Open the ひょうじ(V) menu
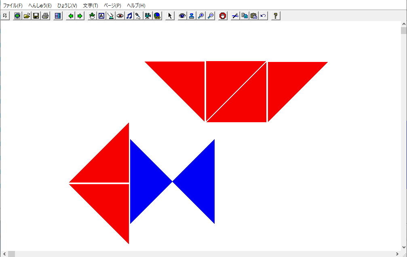 (x=67, y=6)
